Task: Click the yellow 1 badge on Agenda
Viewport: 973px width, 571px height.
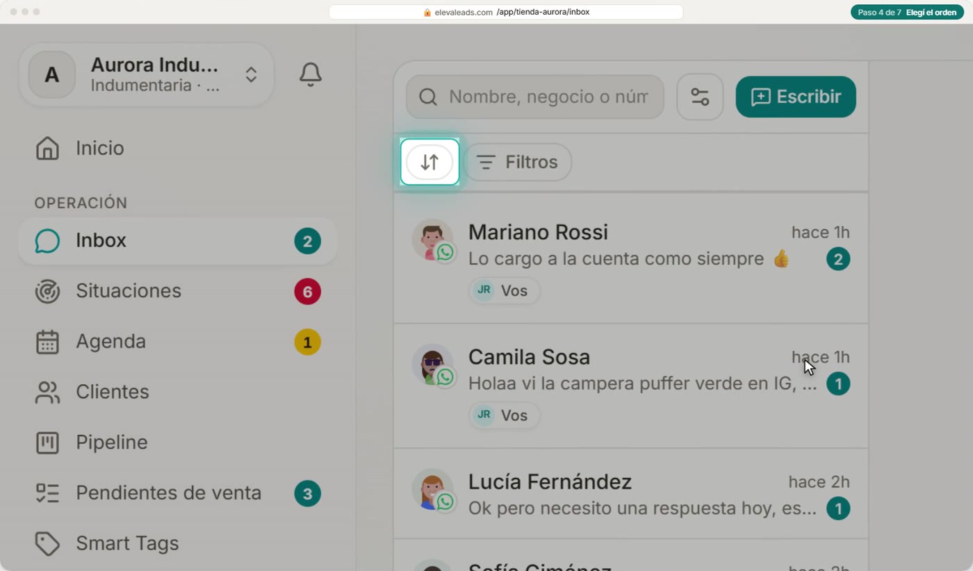Action: point(307,342)
